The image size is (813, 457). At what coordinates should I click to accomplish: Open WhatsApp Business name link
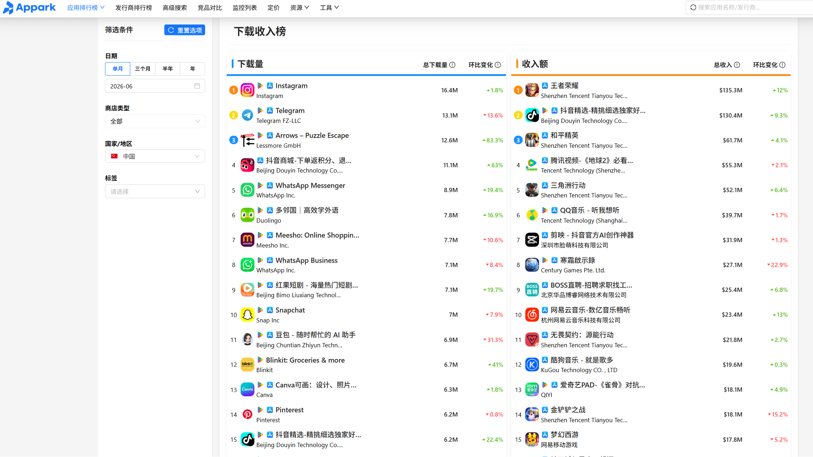(307, 260)
